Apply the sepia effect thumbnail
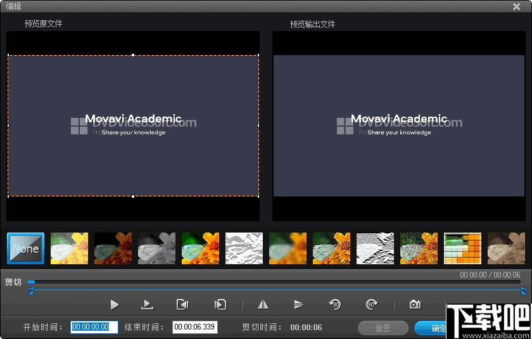The height and width of the screenshot is (339, 532). (506, 248)
